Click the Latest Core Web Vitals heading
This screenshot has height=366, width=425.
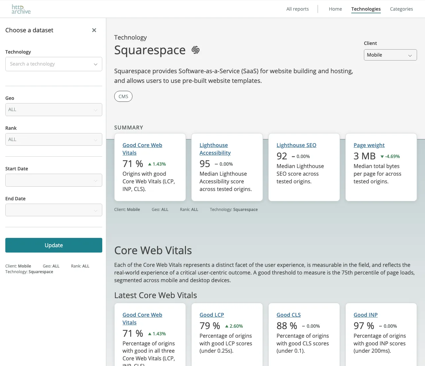pos(155,295)
